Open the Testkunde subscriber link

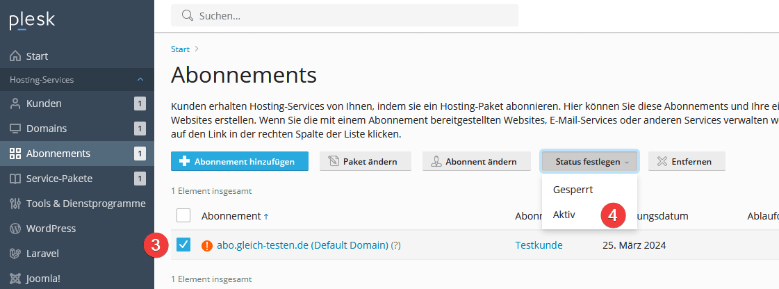tap(539, 245)
